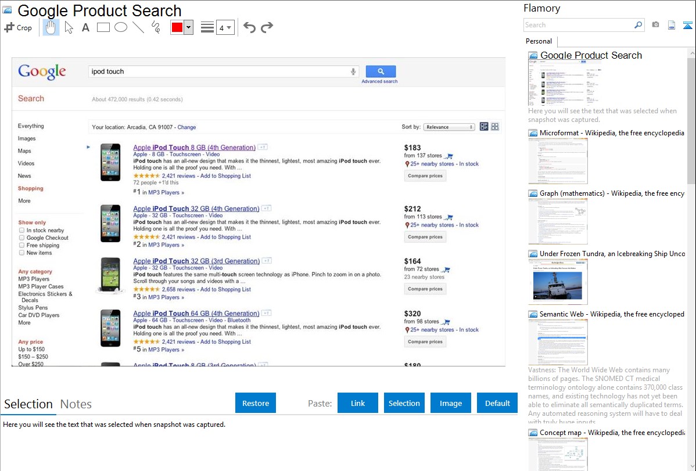This screenshot has width=696, height=471.
Task: Switch to list view icon
Action: pyautogui.click(x=484, y=127)
